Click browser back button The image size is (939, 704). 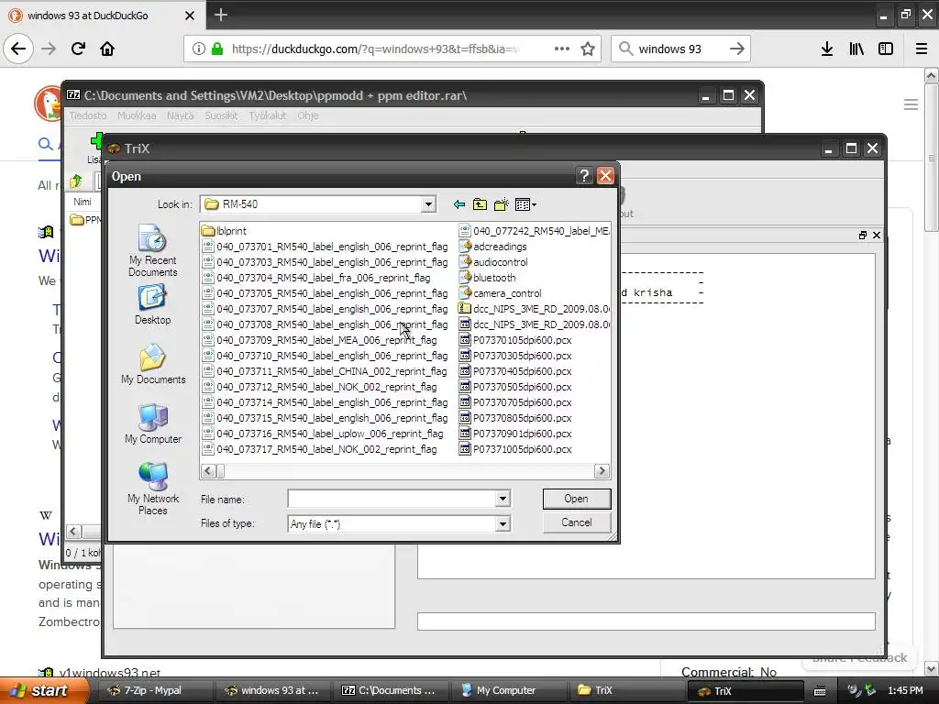pos(18,49)
